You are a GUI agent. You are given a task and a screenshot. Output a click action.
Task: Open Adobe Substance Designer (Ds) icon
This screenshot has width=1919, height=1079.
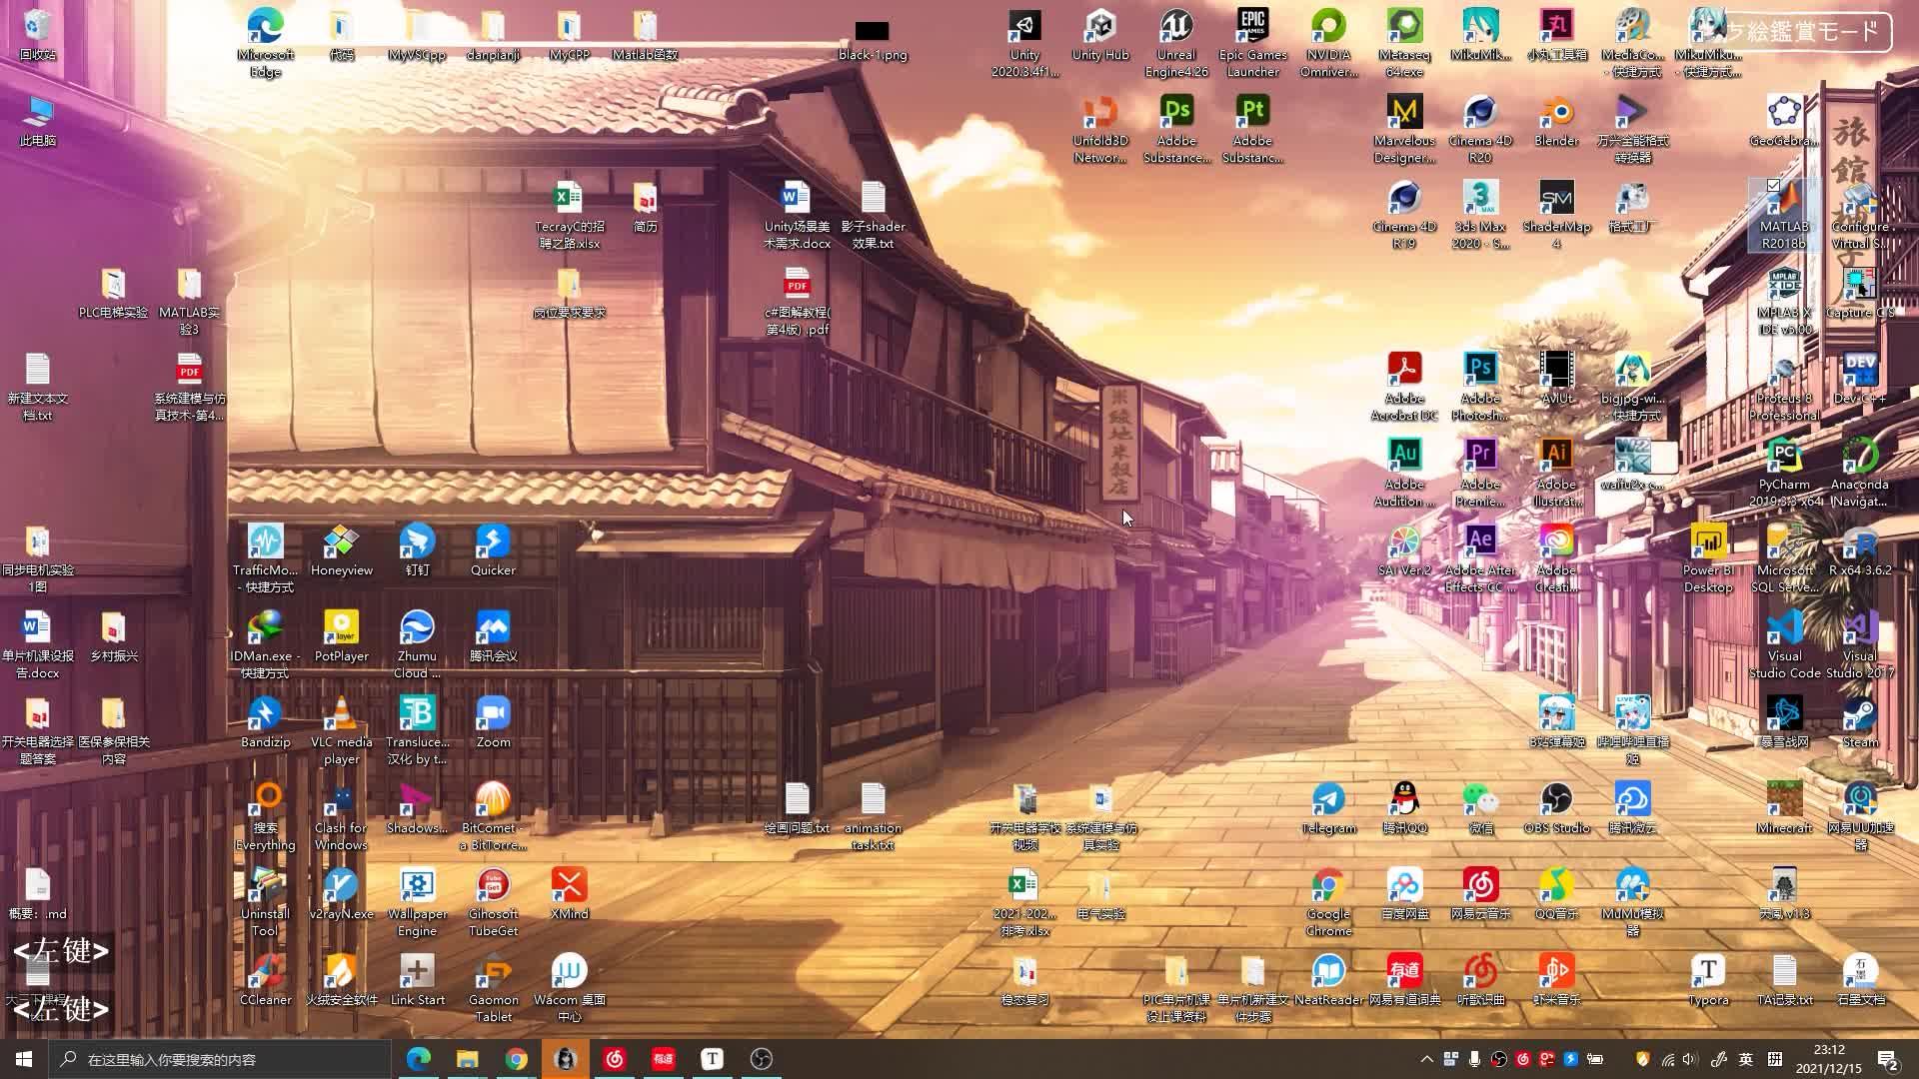coord(1176,130)
